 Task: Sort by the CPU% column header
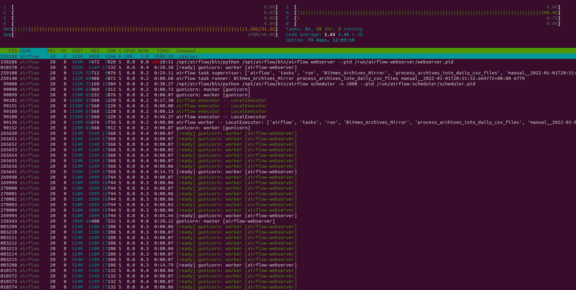click(x=130, y=51)
